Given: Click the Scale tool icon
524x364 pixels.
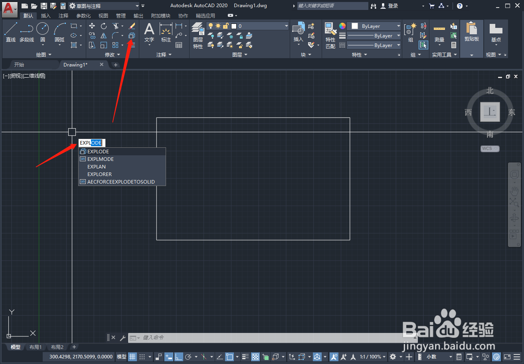Looking at the screenshot, I should [x=104, y=45].
